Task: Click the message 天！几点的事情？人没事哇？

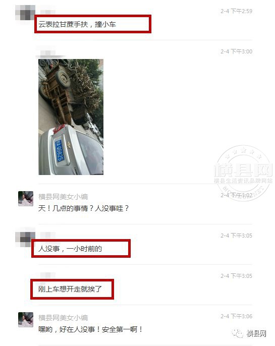Action: [x=83, y=208]
